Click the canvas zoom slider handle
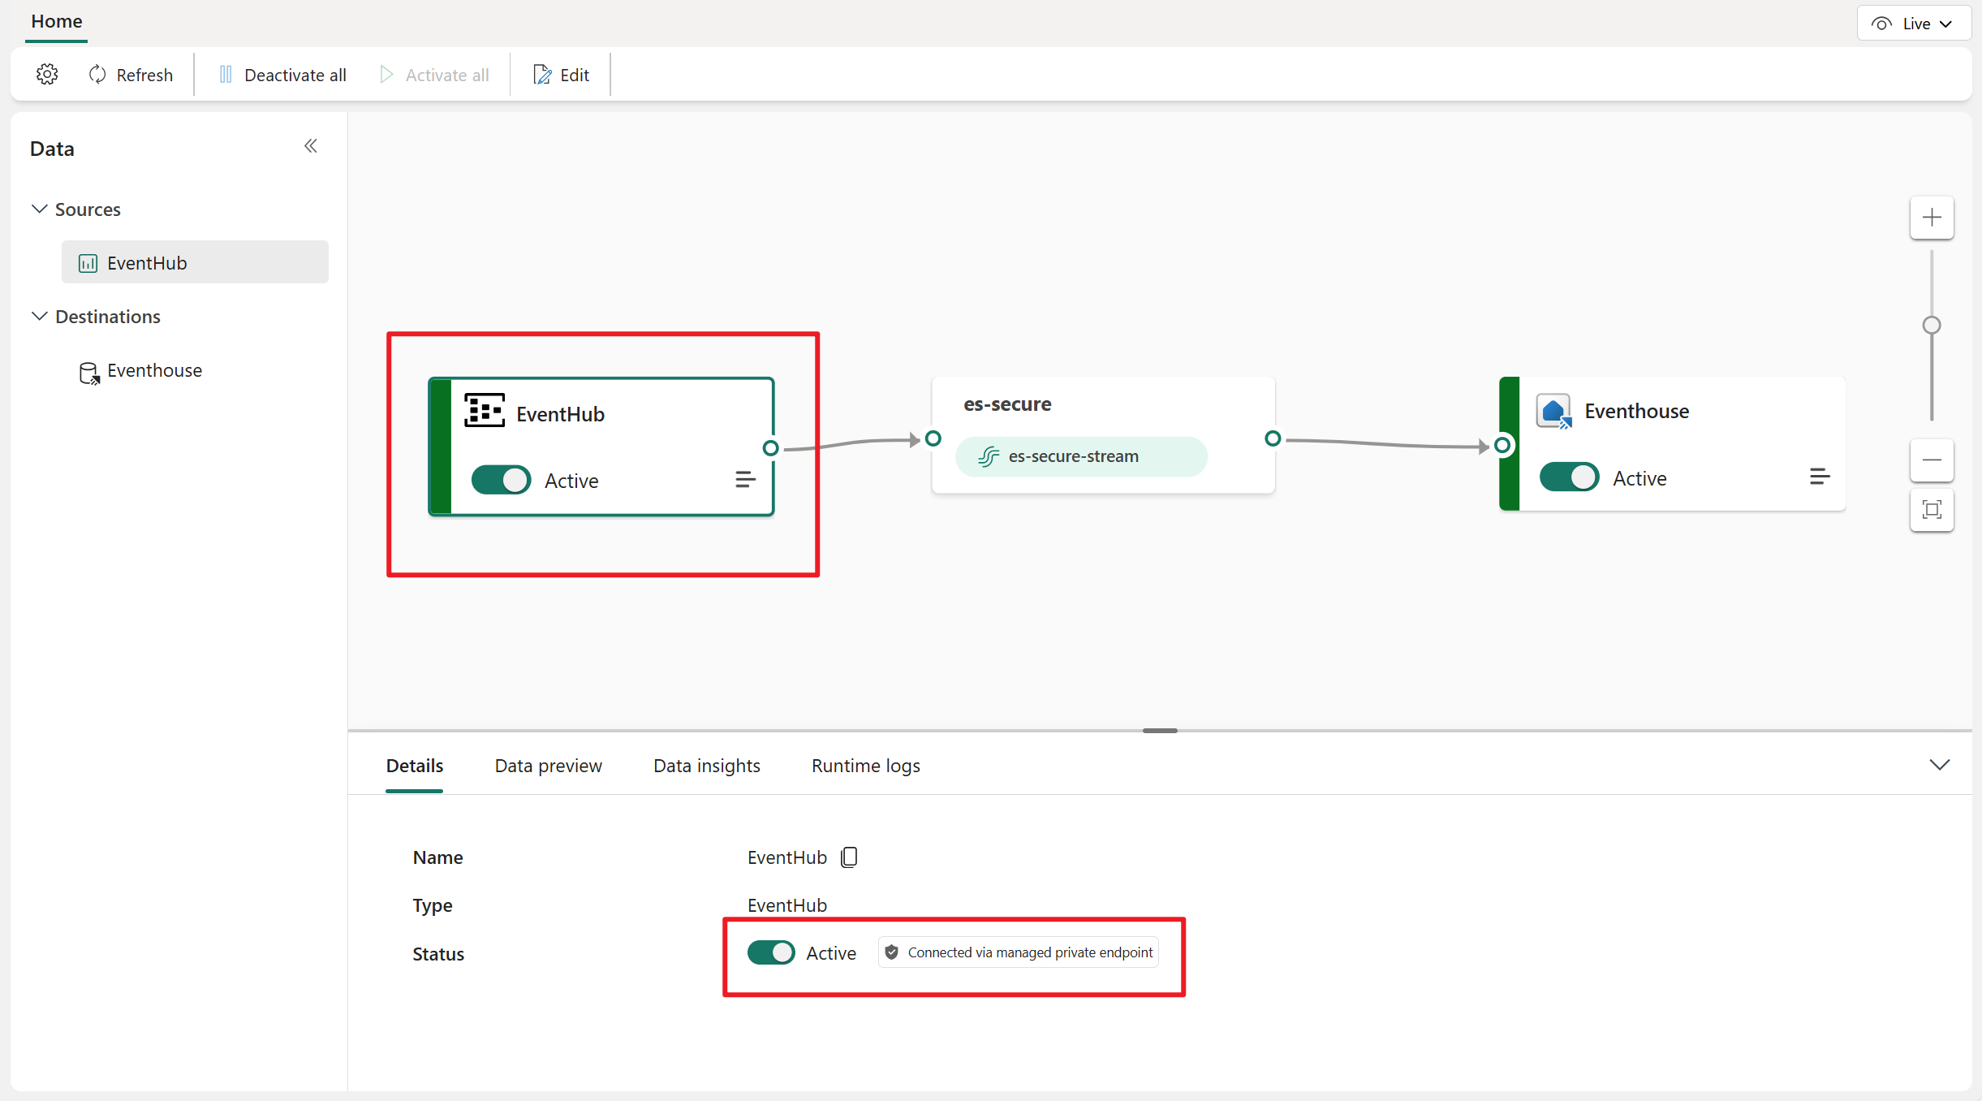This screenshot has height=1101, width=1982. 1932,326
